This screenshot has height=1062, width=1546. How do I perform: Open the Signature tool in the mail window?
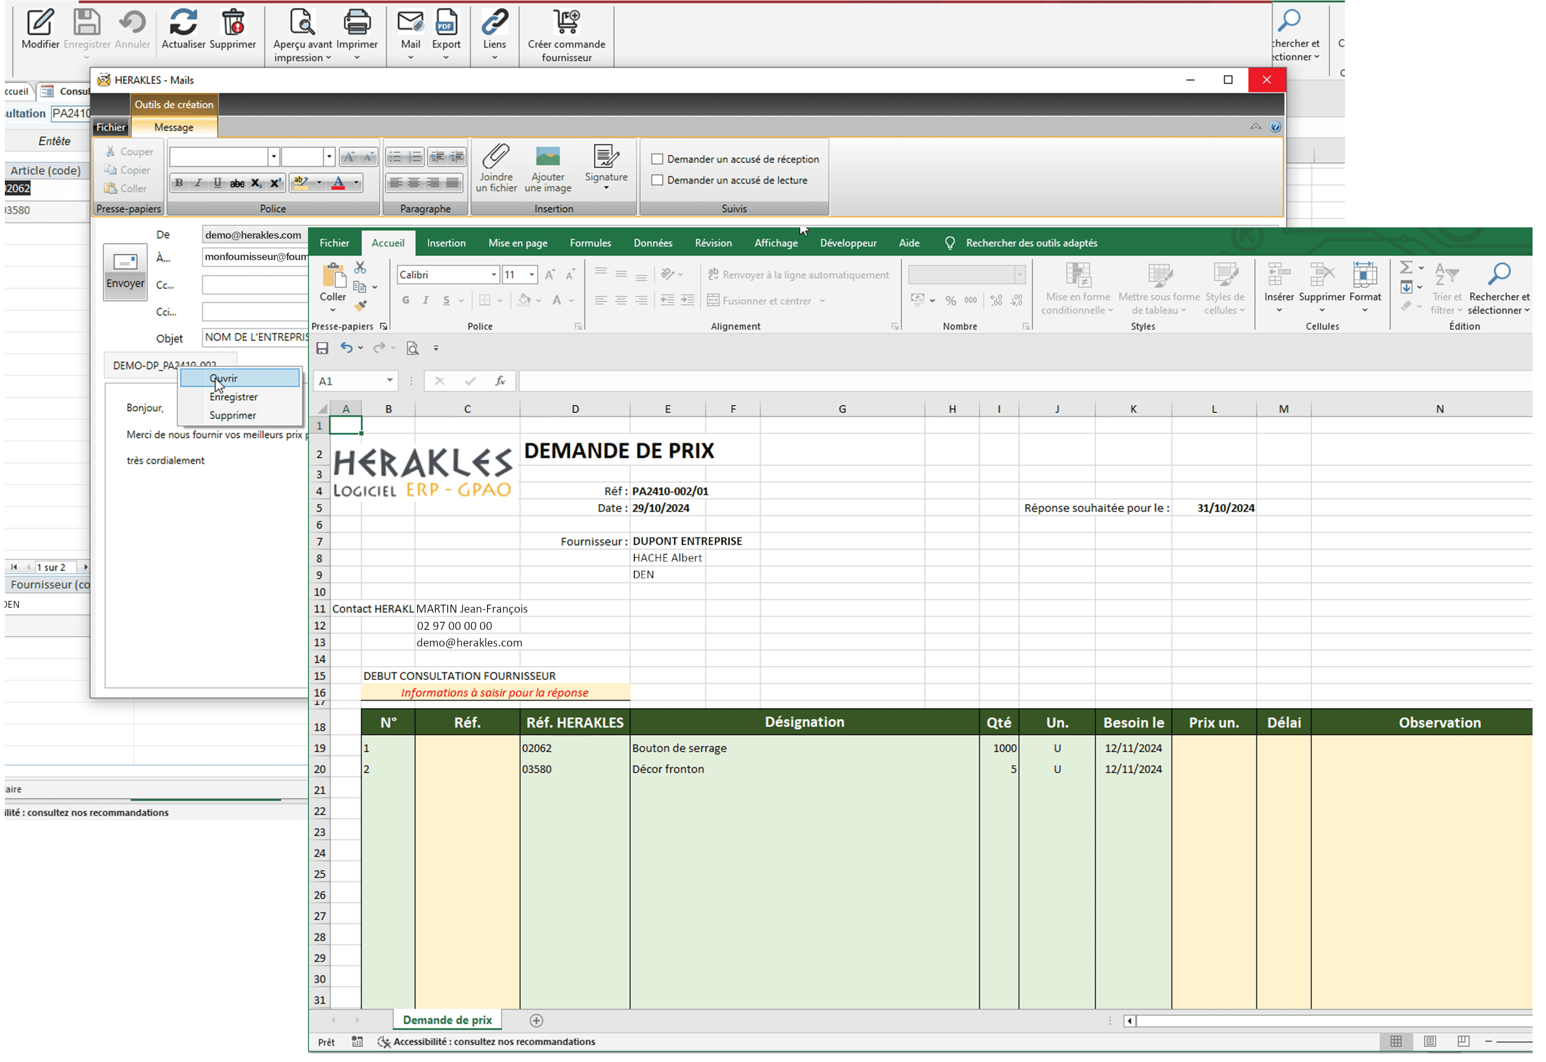[606, 168]
